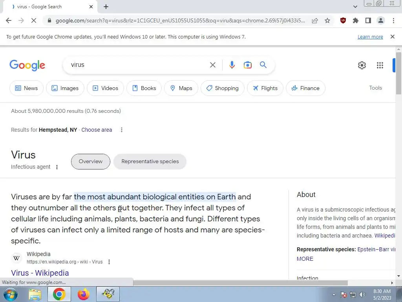Toggle the browser side panel

[368, 20]
